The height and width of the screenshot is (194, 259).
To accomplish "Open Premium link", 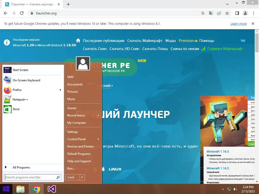I will click(x=188, y=41).
